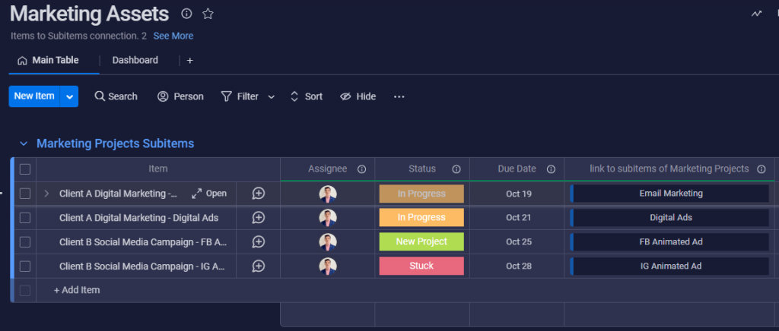Expand subitems of first Client A row
This screenshot has width=779, height=331.
coord(46,194)
